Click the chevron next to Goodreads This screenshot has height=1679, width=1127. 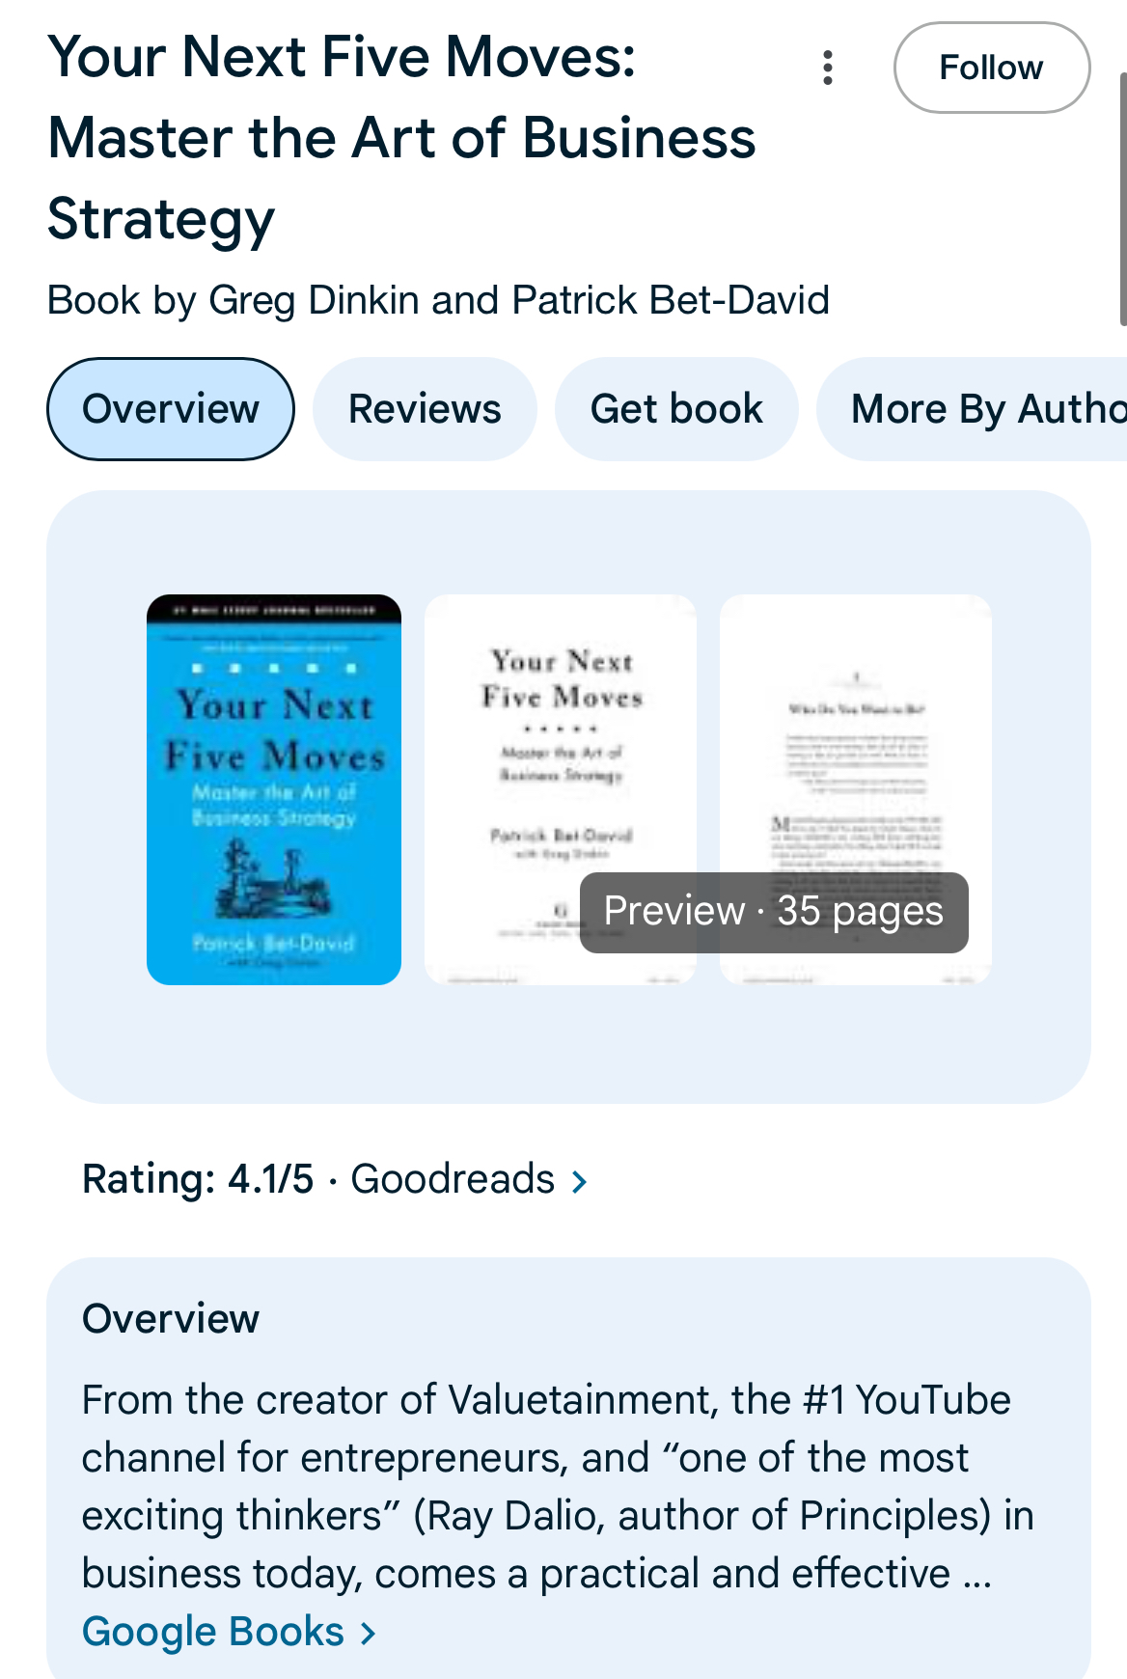579,1181
